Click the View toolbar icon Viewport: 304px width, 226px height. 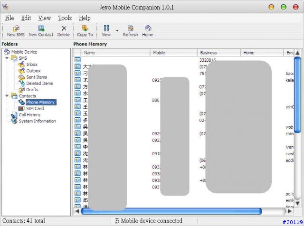click(x=106, y=28)
